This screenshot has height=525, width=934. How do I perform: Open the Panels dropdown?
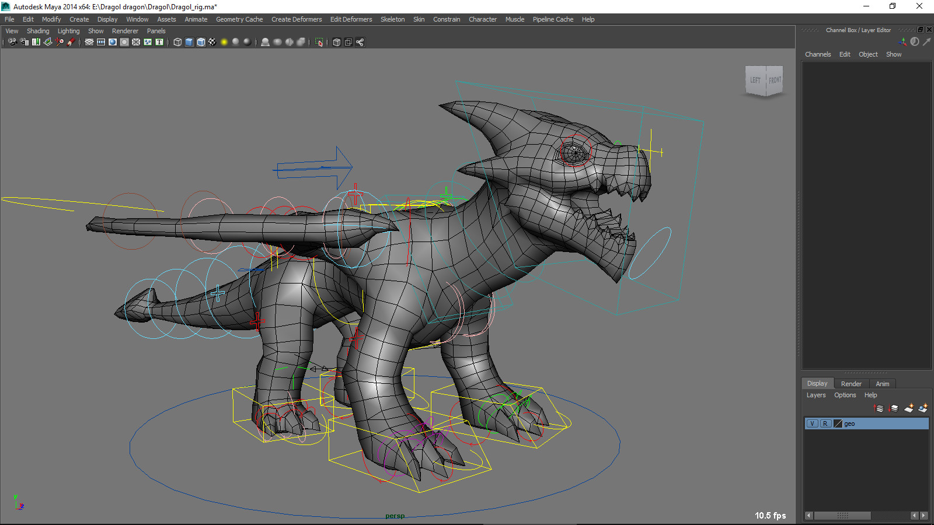coord(156,31)
